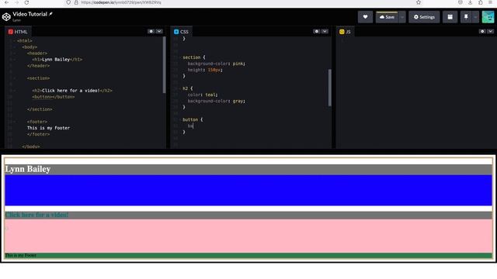Click the tracking protection shield icon
Image resolution: width=497 pixels, height=279 pixels.
point(68,2)
